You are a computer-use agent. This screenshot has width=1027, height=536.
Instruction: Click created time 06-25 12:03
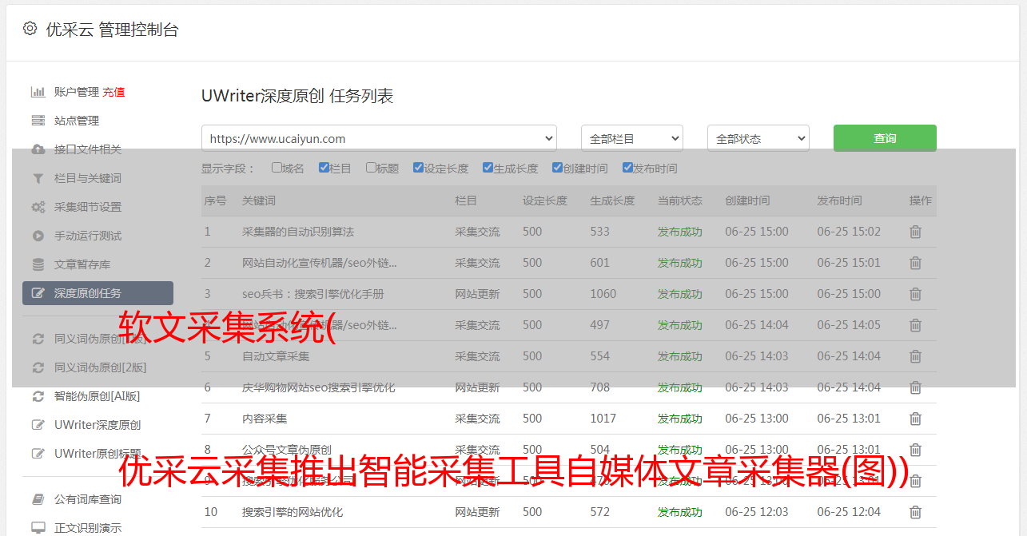757,512
